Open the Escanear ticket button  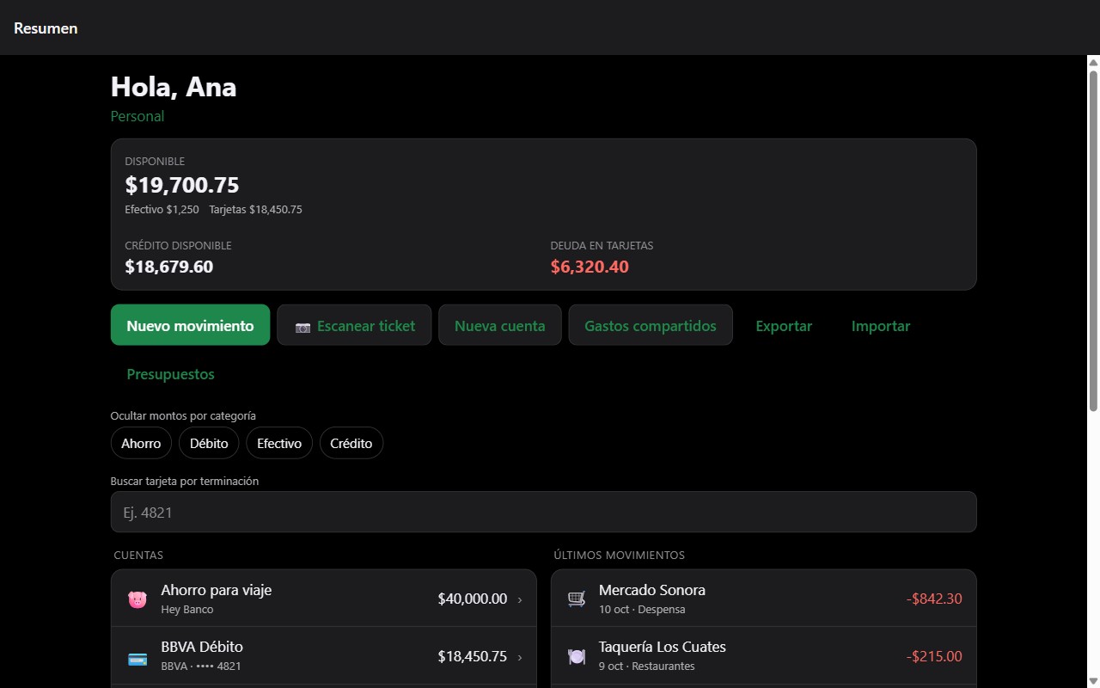(354, 325)
